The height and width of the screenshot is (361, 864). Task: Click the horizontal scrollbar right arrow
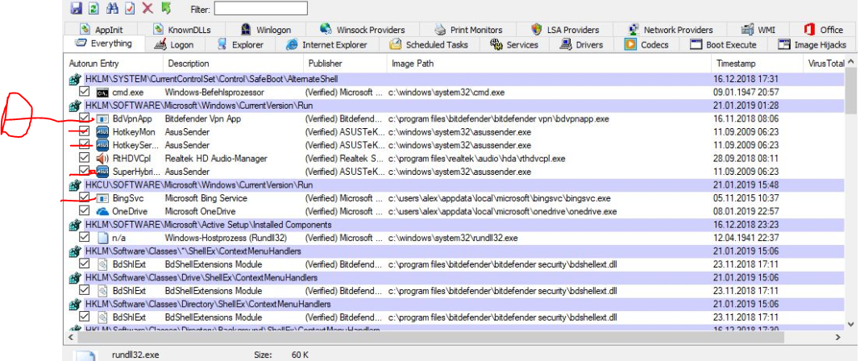point(837,338)
